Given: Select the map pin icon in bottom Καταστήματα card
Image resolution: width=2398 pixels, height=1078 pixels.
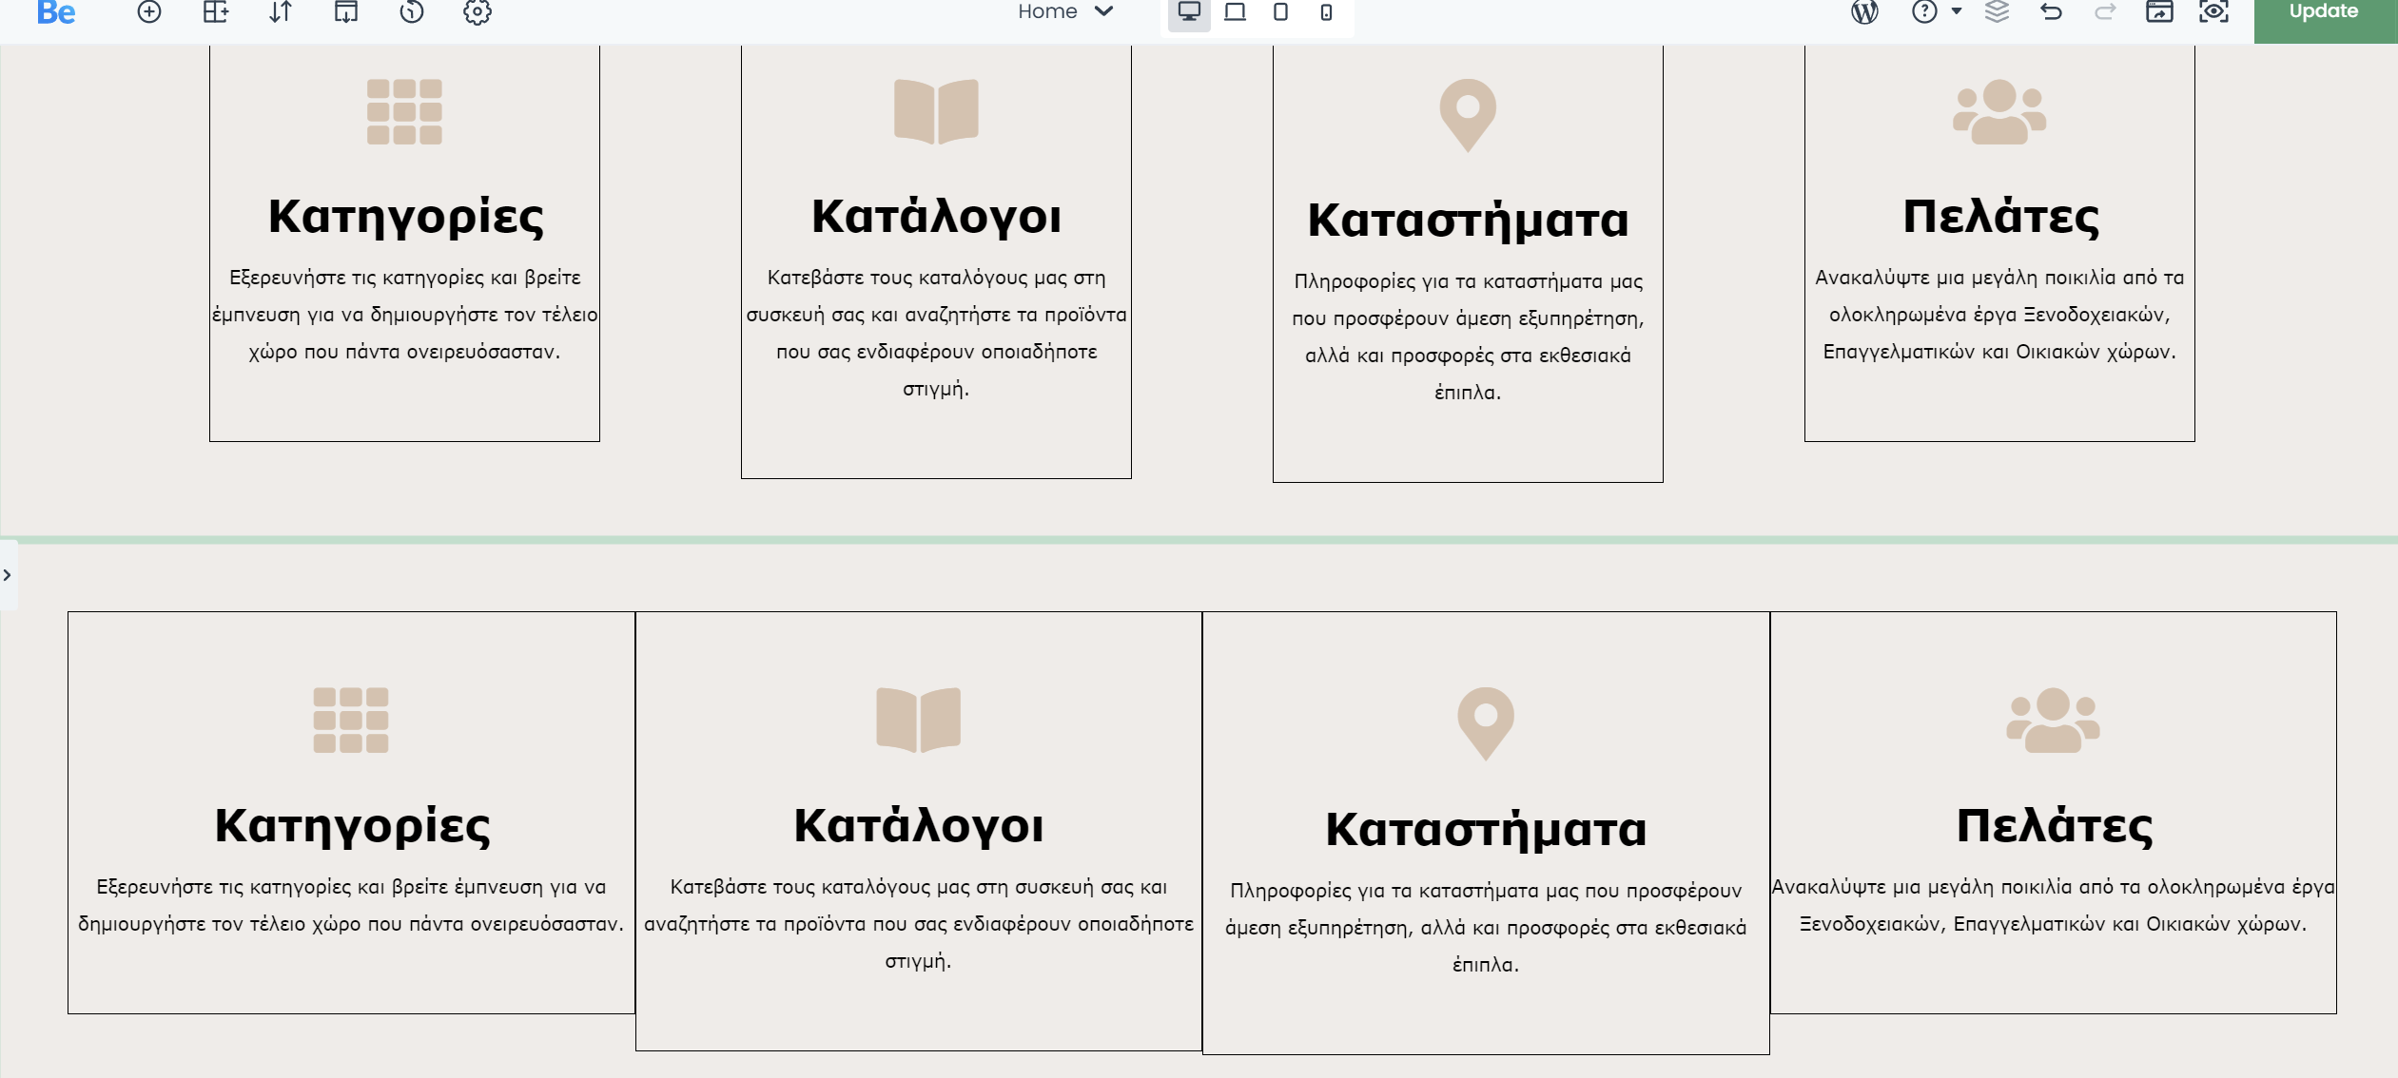Looking at the screenshot, I should coord(1486,723).
